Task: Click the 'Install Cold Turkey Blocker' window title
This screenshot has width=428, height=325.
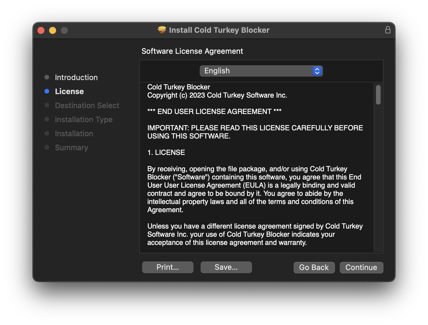Action: click(219, 30)
